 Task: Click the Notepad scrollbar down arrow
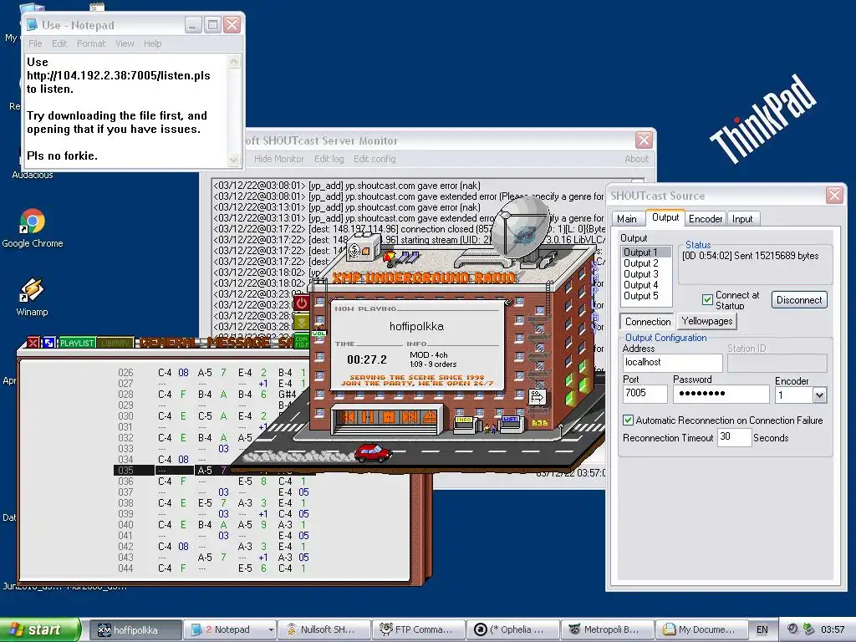coord(234,160)
